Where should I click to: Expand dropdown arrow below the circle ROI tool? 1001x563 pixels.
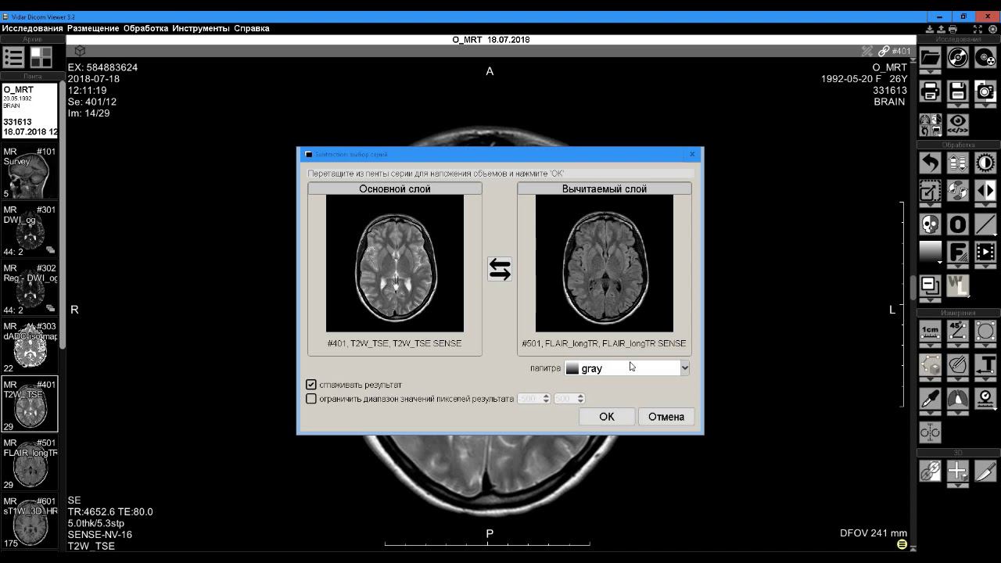pyautogui.click(x=985, y=346)
